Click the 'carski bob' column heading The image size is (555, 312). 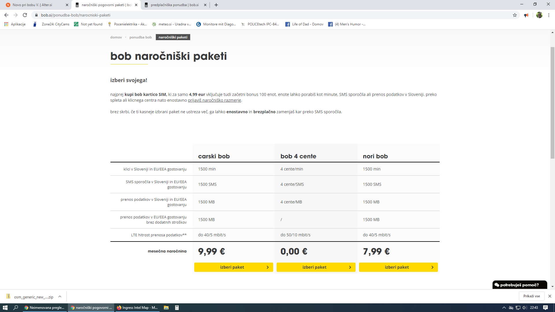coord(214,156)
